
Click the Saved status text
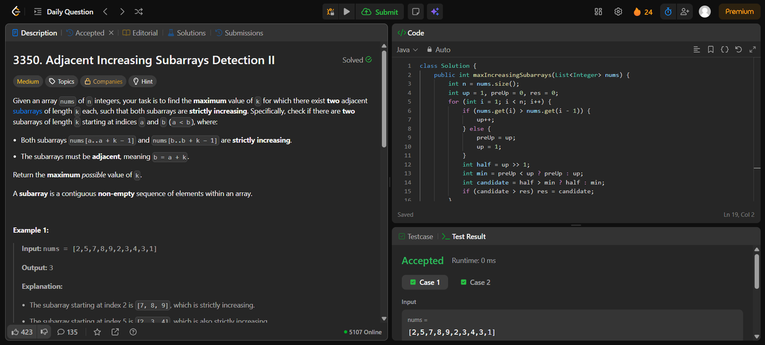point(405,215)
